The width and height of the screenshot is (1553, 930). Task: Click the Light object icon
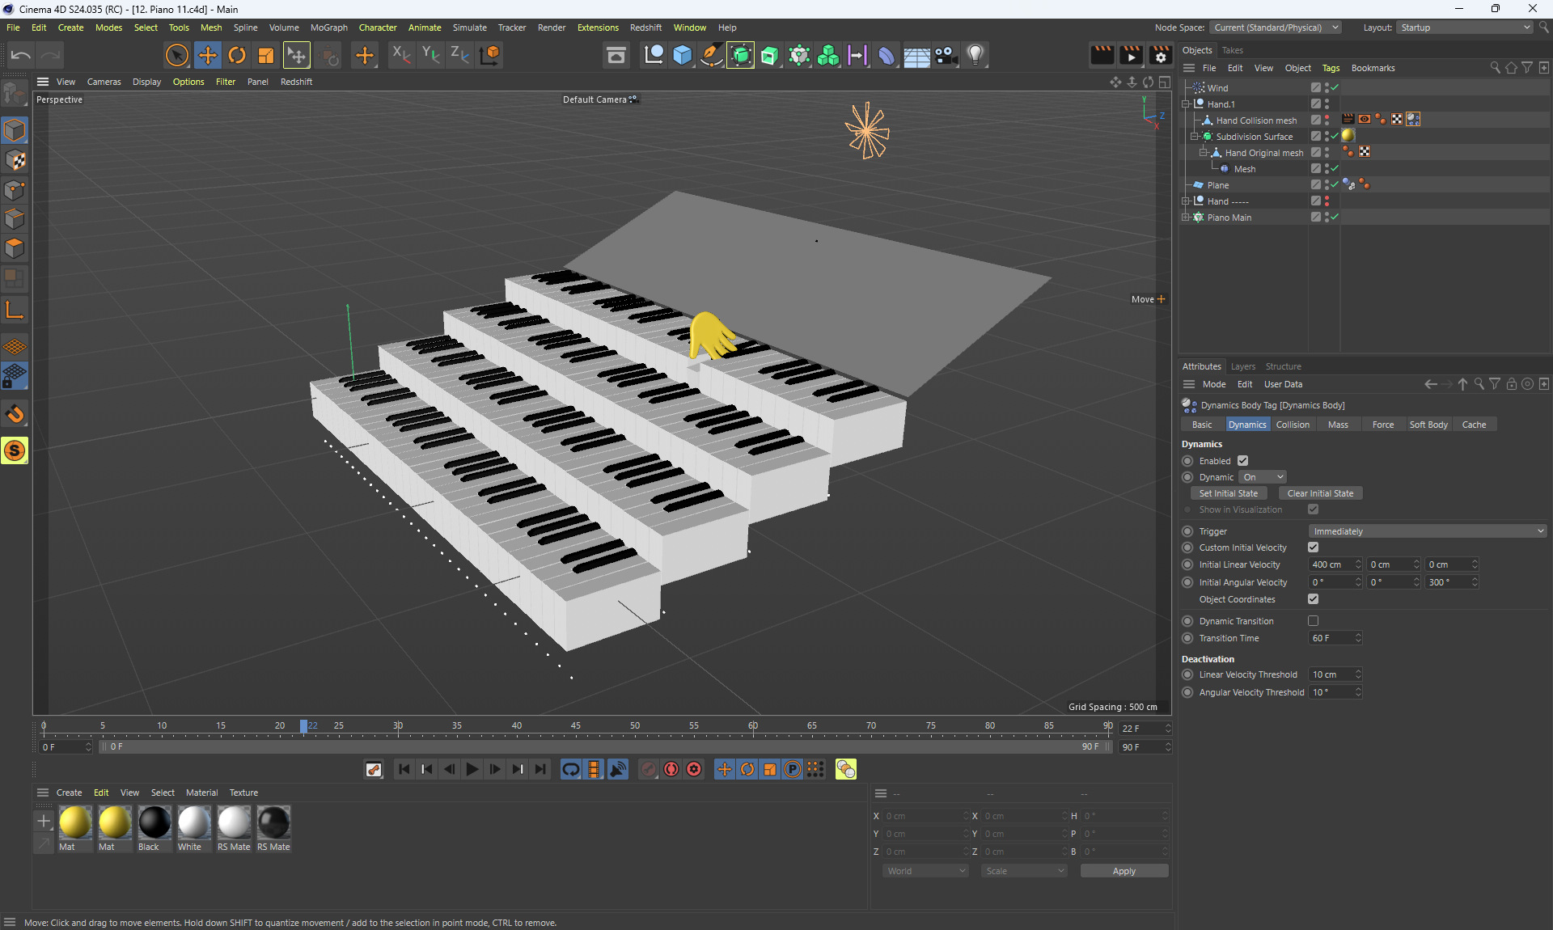tap(975, 55)
